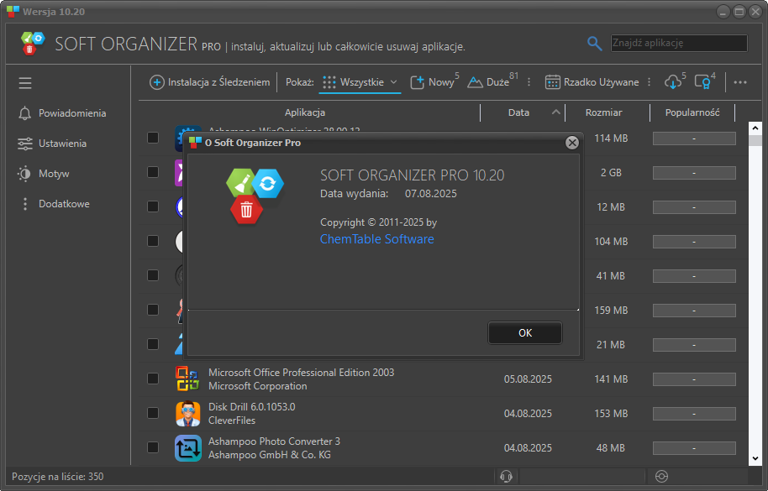The height and width of the screenshot is (491, 768).
Task: Check the box for 21 MB row
Action: coord(153,344)
